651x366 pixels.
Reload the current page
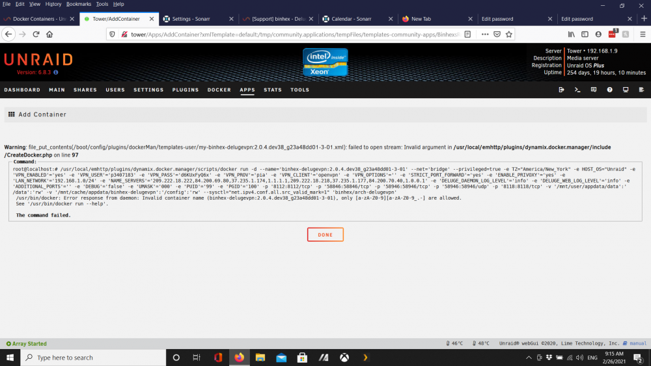pyautogui.click(x=36, y=34)
